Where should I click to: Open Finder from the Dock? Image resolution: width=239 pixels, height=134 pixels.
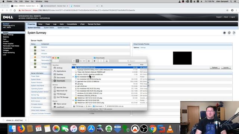tap(12, 129)
